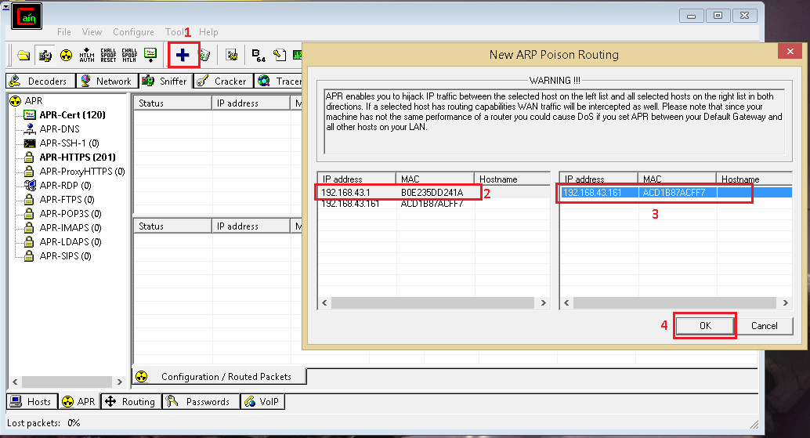Image resolution: width=810 pixels, height=438 pixels.
Task: Sort right list by IP address header
Action: pyautogui.click(x=598, y=179)
